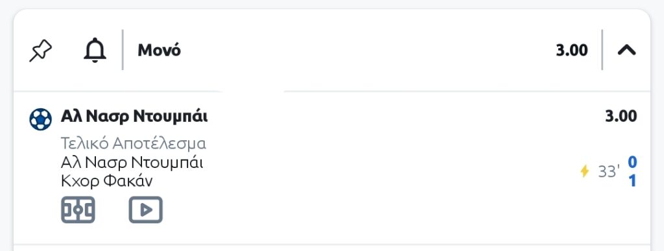The height and width of the screenshot is (251, 664).
Task: Open the live stream video icon
Action: (x=146, y=209)
